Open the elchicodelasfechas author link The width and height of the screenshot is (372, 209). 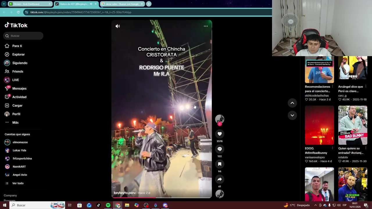coord(317,96)
